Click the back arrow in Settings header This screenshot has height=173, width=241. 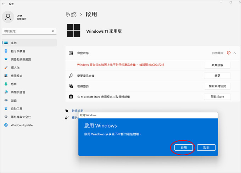tap(4, 4)
